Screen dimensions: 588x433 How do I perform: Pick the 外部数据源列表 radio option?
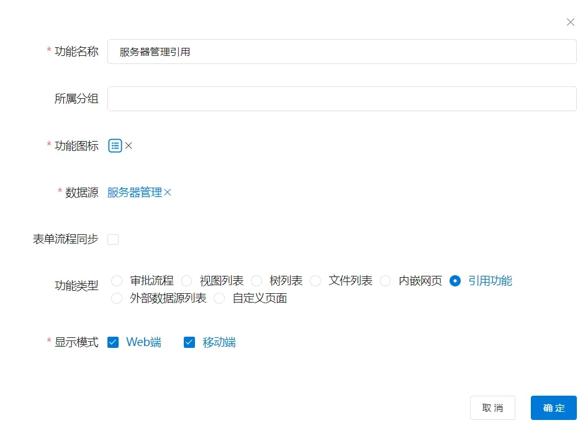coord(117,299)
